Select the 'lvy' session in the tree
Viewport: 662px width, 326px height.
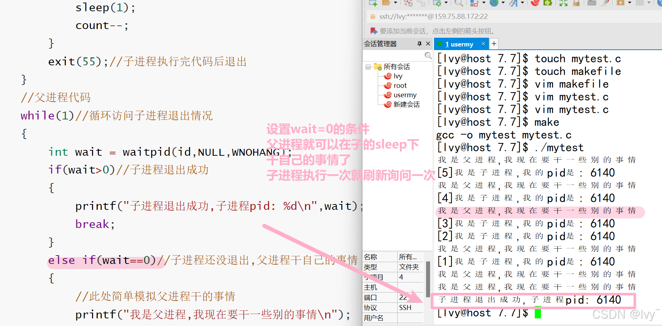coord(398,76)
